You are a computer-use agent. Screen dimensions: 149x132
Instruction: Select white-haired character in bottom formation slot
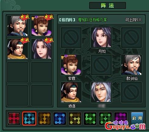pyautogui.click(x=101, y=92)
